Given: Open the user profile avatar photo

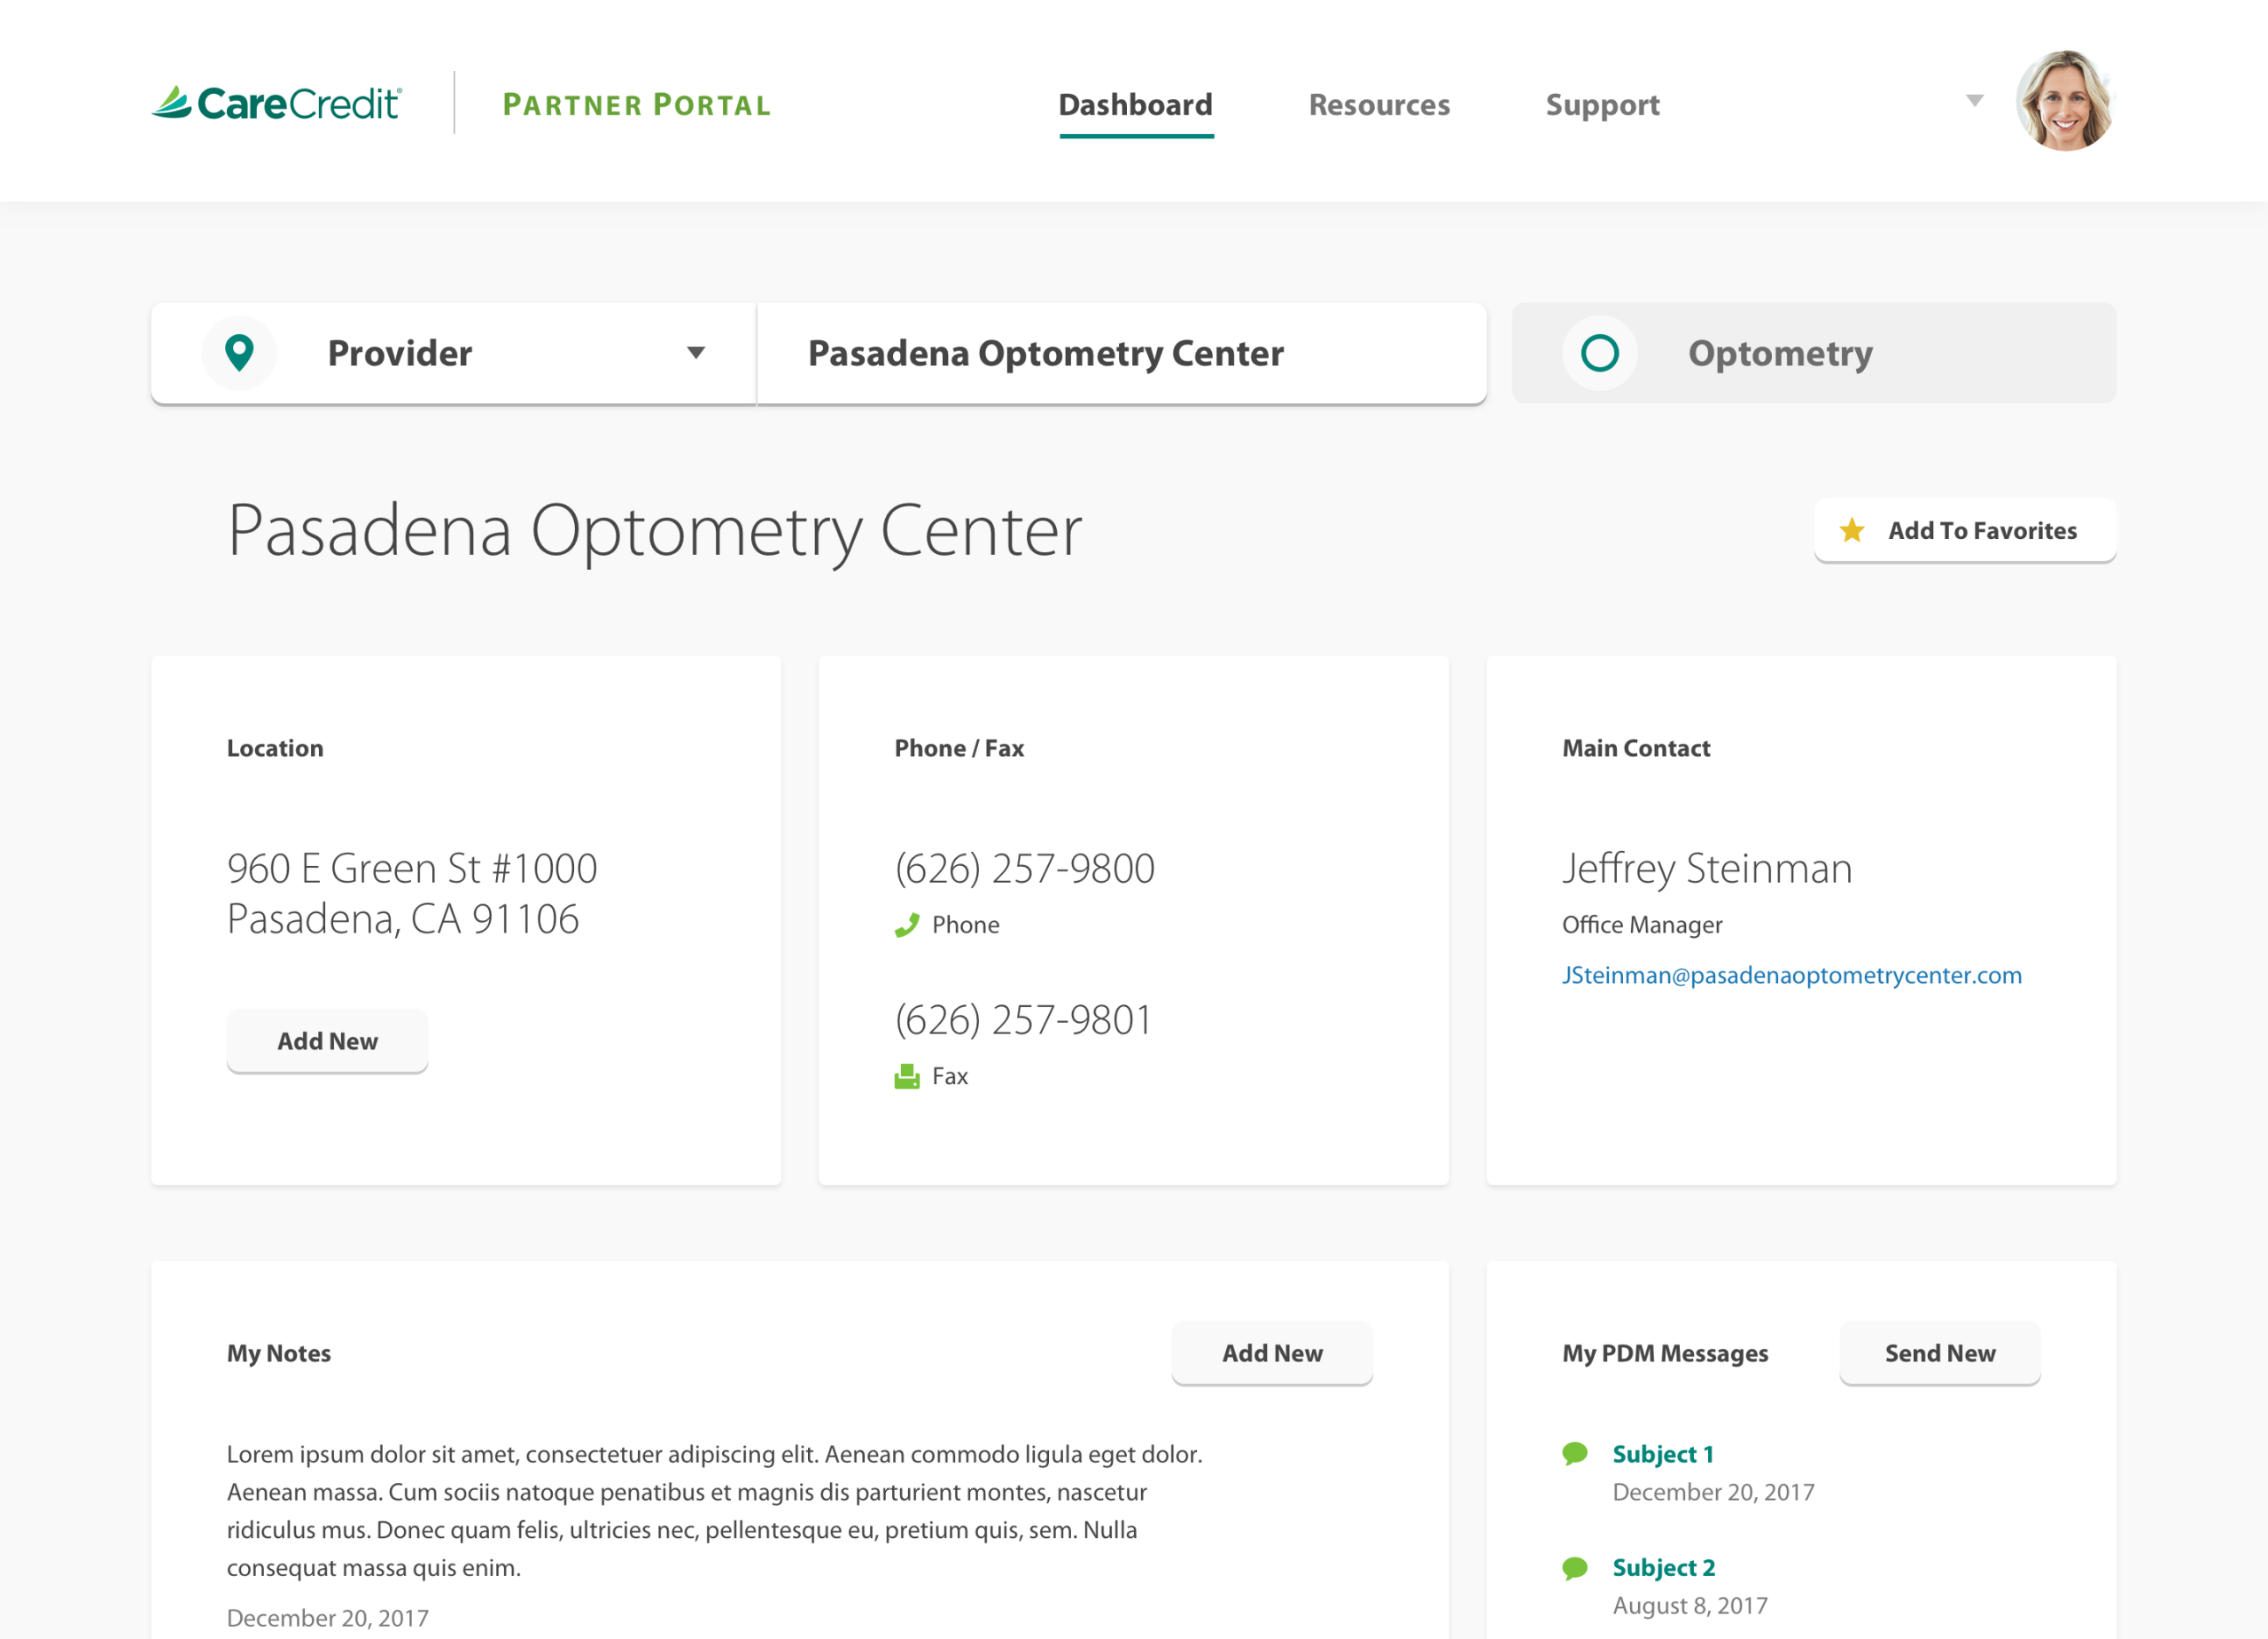Looking at the screenshot, I should pyautogui.click(x=2064, y=101).
